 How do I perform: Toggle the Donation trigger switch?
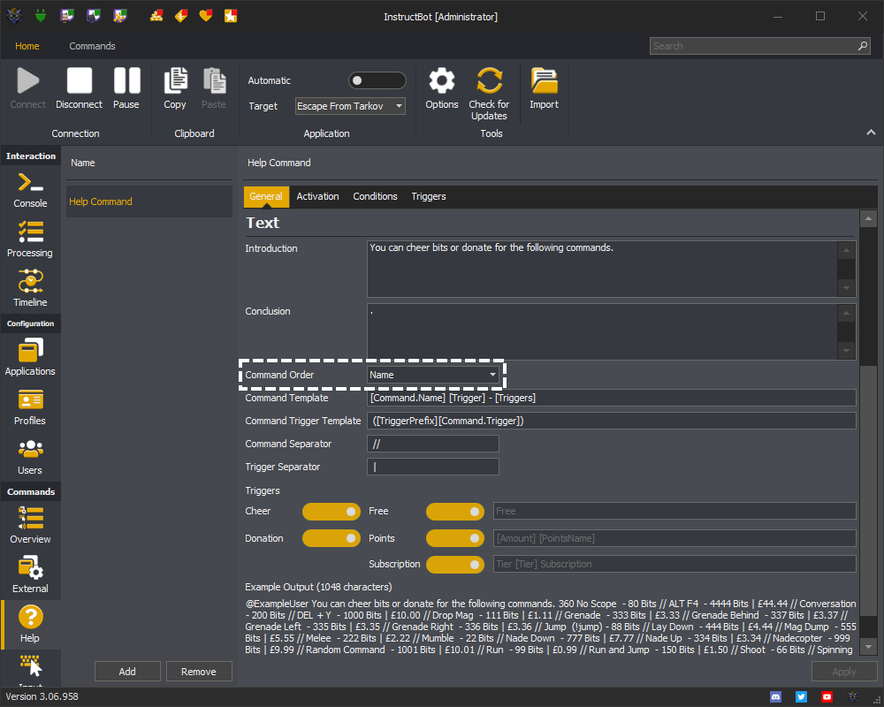(331, 538)
